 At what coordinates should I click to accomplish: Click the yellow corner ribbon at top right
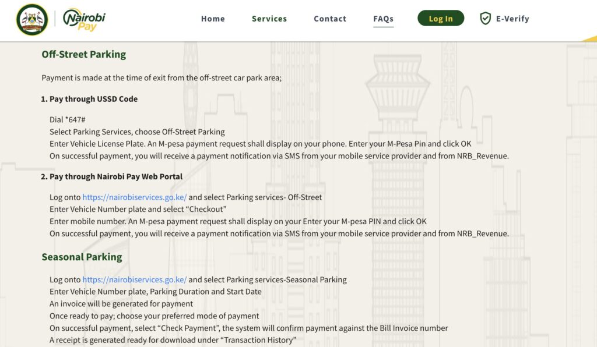[x=589, y=39]
